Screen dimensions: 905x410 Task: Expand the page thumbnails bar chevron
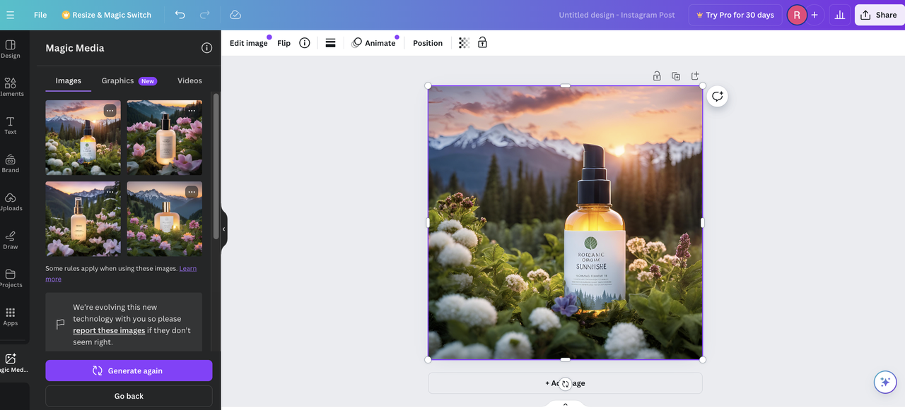(565, 404)
